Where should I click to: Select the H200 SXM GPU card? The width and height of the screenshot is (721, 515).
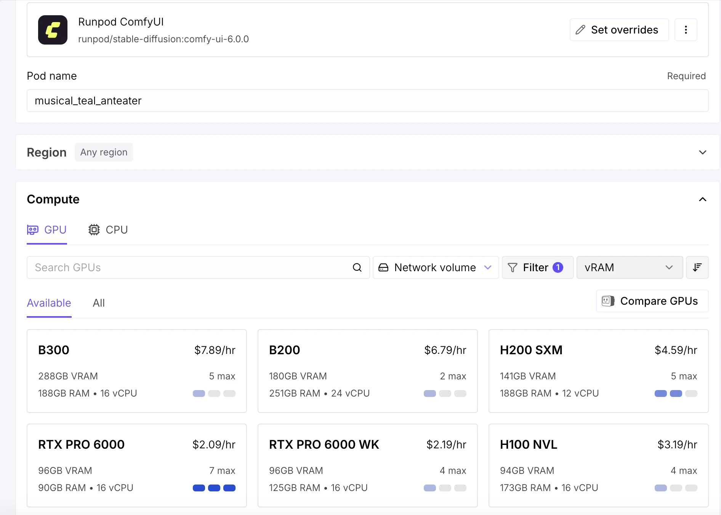tap(598, 371)
